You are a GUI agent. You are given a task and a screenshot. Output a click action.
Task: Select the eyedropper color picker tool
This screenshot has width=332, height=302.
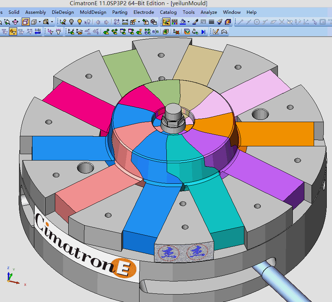[x=195, y=22]
